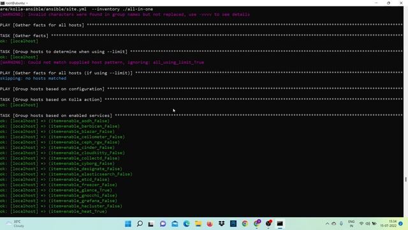Click the enable_collectd_False output line
This screenshot has width=408, height=230.
point(60,158)
